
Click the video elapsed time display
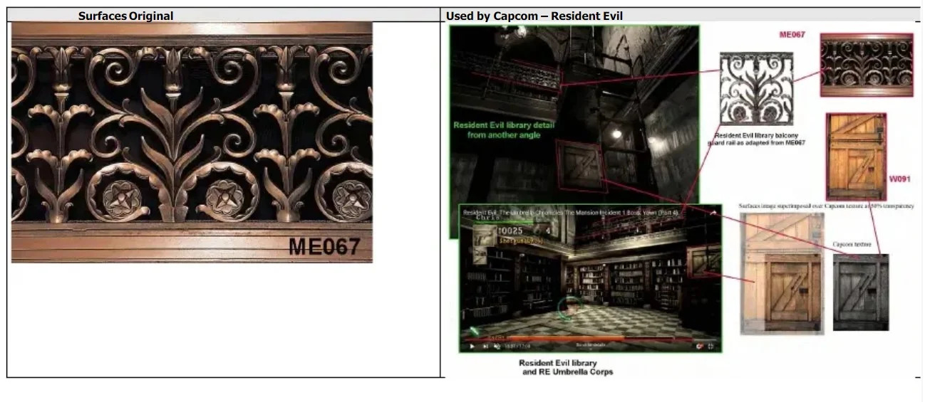click(518, 347)
